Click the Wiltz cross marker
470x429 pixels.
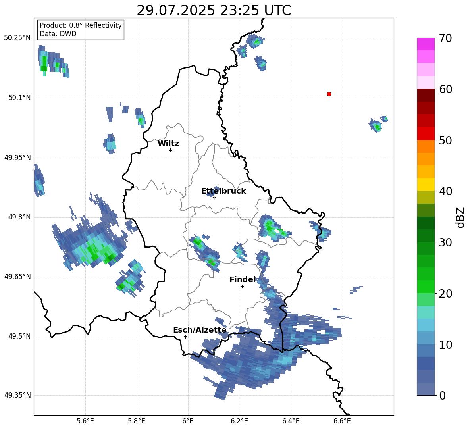point(171,150)
